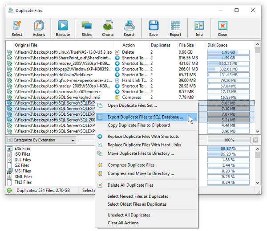Image resolution: width=267 pixels, height=231 pixels.
Task: Choose Select Newest Files as Duplicates
Action: (146, 196)
